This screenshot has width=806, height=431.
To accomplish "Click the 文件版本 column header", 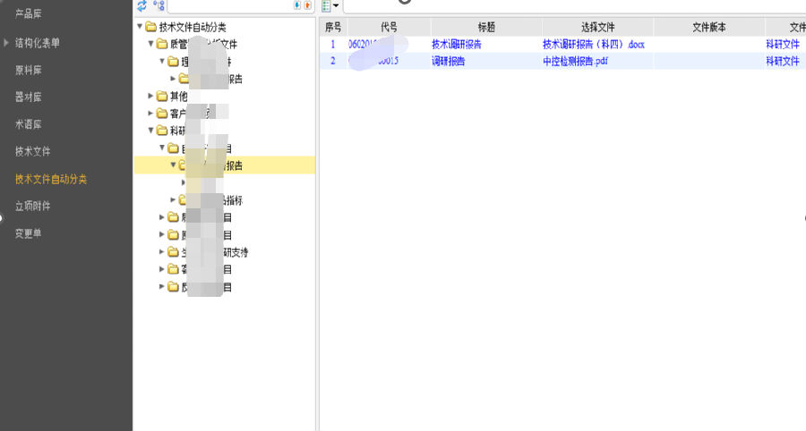I will point(709,27).
